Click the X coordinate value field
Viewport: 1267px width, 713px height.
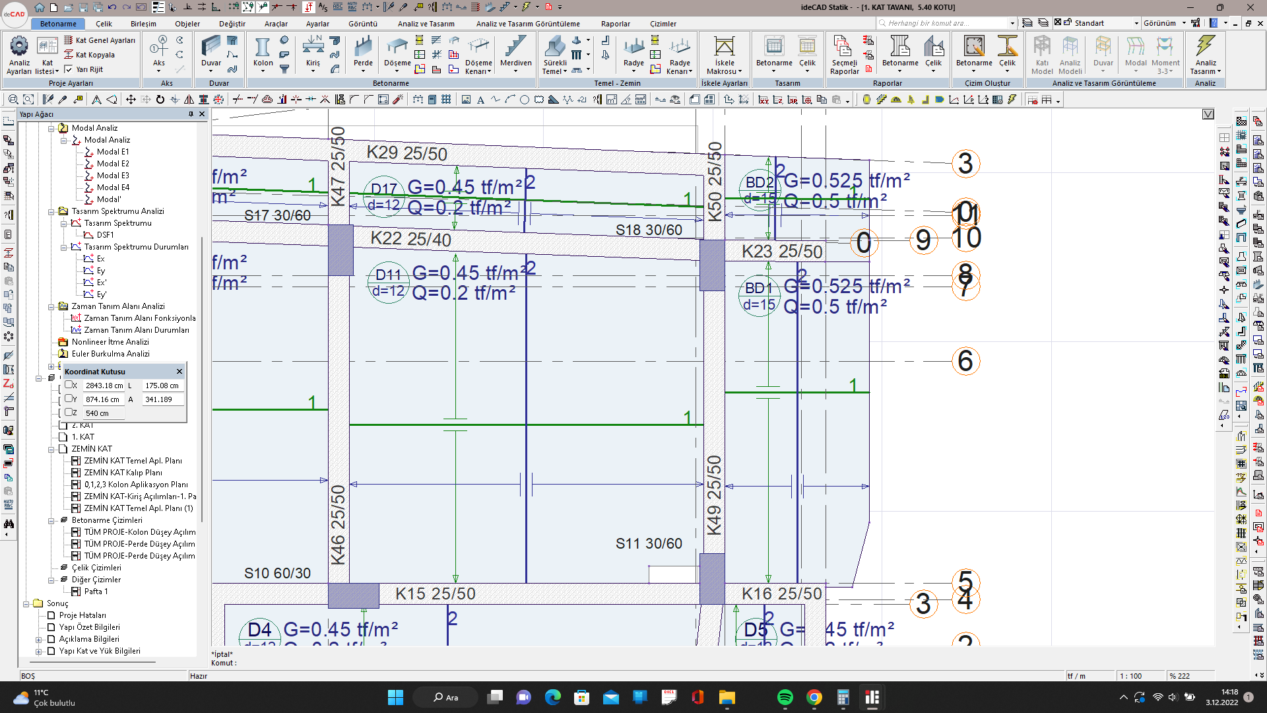click(104, 386)
